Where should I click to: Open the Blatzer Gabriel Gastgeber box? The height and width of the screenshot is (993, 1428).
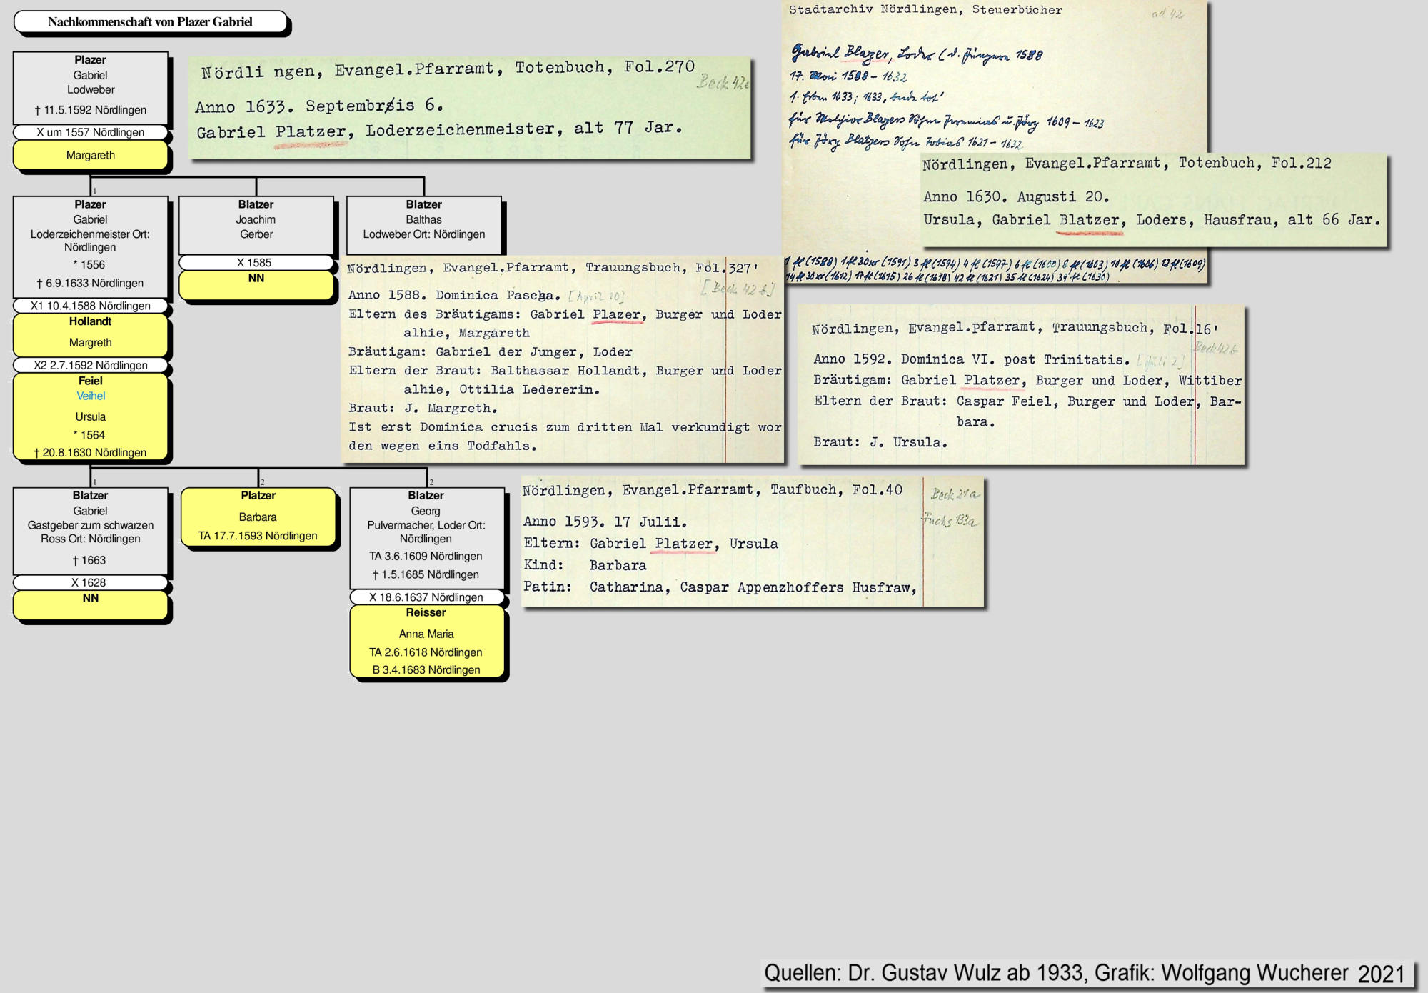(91, 529)
